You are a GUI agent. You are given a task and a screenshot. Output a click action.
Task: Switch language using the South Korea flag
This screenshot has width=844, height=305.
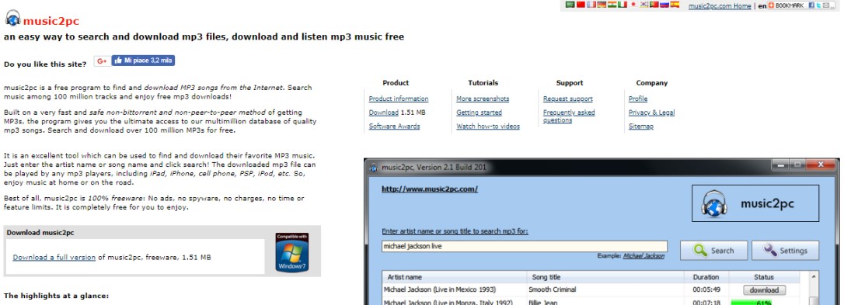tap(643, 5)
